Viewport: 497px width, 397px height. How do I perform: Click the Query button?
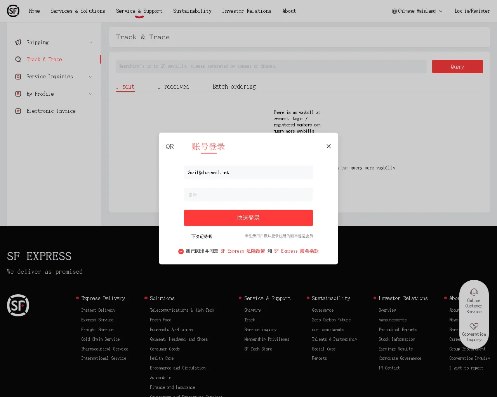(457, 67)
